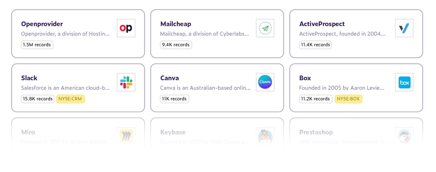Click the ActiveProspect checkmark logo

pyautogui.click(x=404, y=28)
